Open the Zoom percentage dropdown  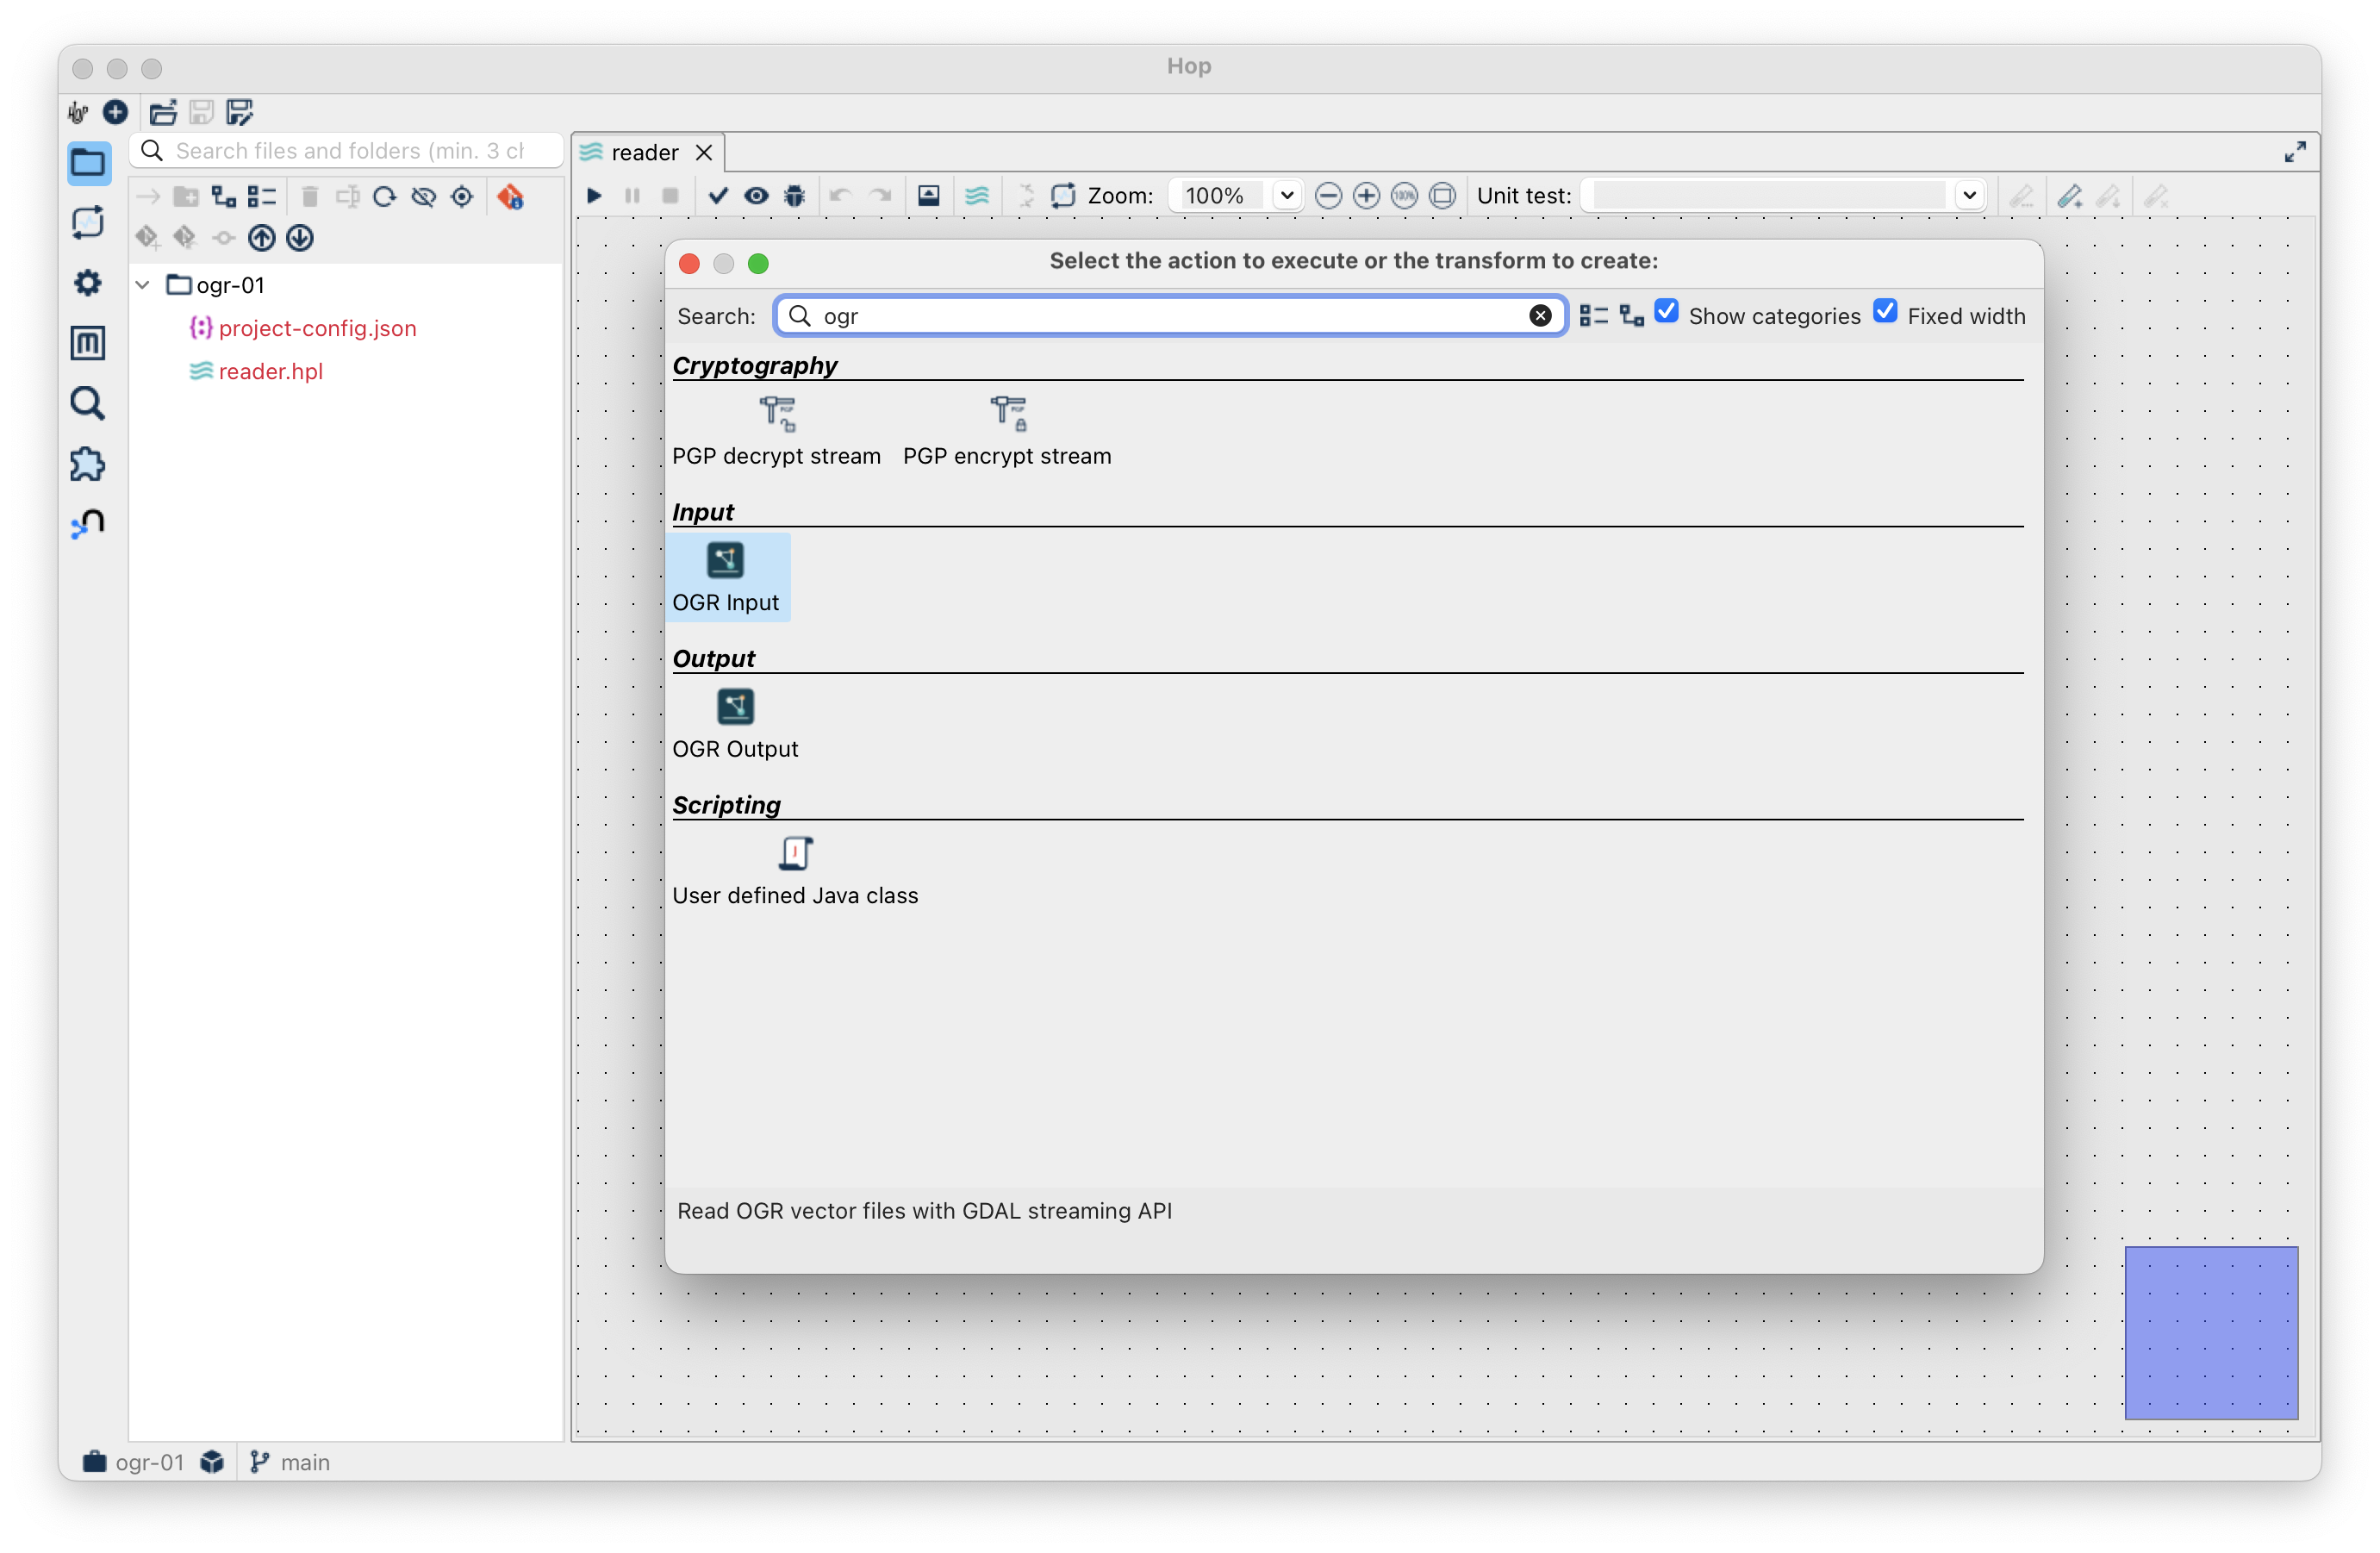pyautogui.click(x=1286, y=196)
